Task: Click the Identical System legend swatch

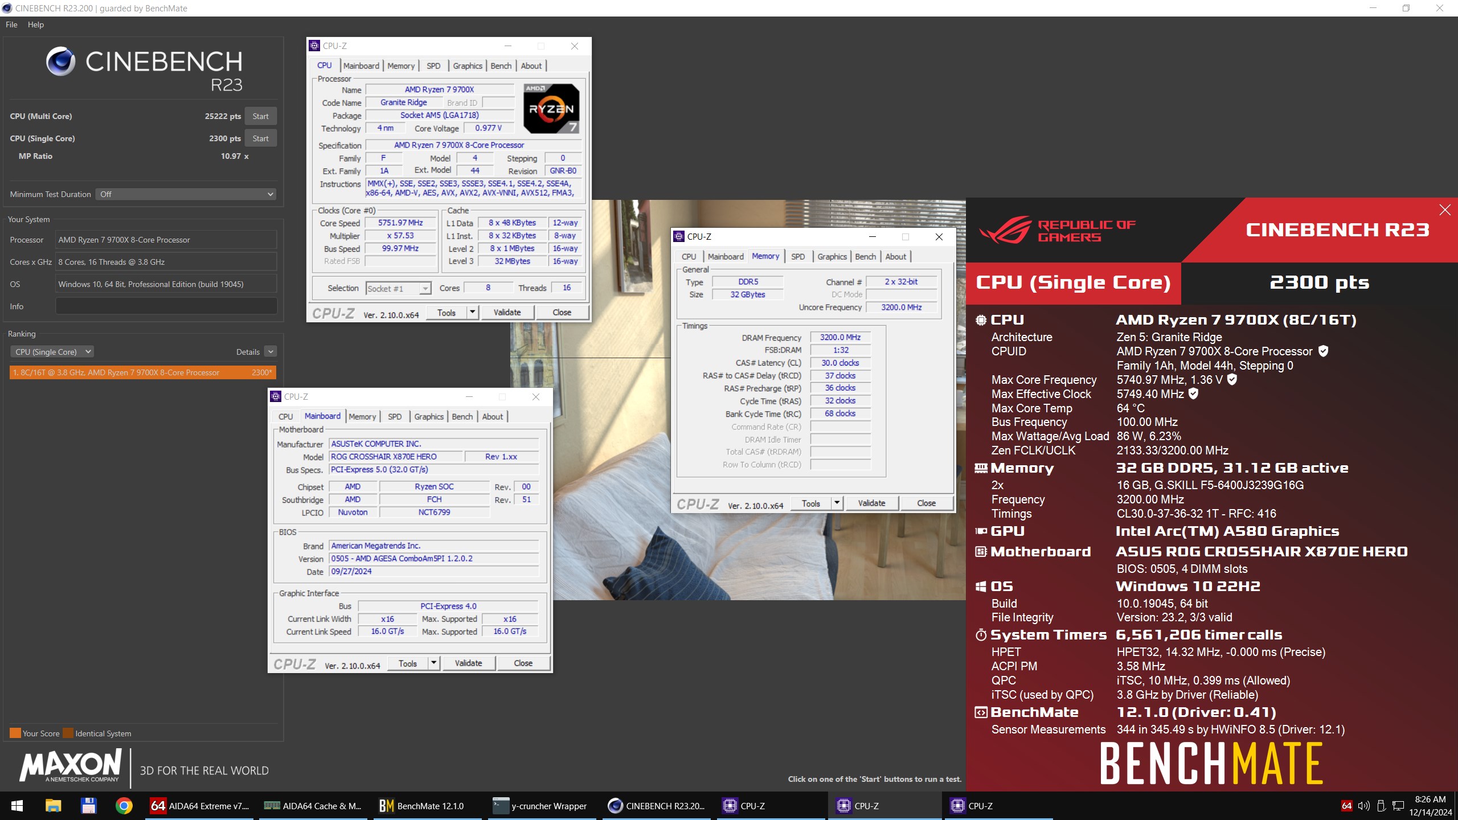Action: pyautogui.click(x=68, y=733)
